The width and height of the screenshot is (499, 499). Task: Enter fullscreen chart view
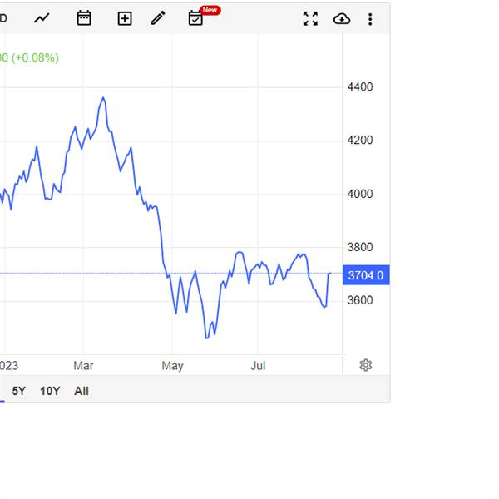click(x=310, y=19)
